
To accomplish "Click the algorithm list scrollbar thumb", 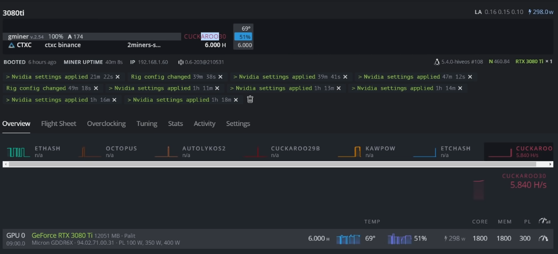I will tap(273, 164).
